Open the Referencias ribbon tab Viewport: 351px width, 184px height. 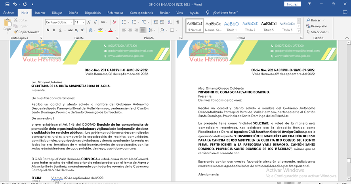[x=115, y=13]
